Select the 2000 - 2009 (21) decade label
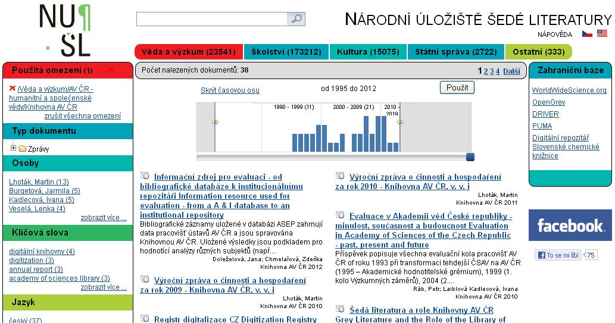The height and width of the screenshot is (323, 615). [x=354, y=106]
